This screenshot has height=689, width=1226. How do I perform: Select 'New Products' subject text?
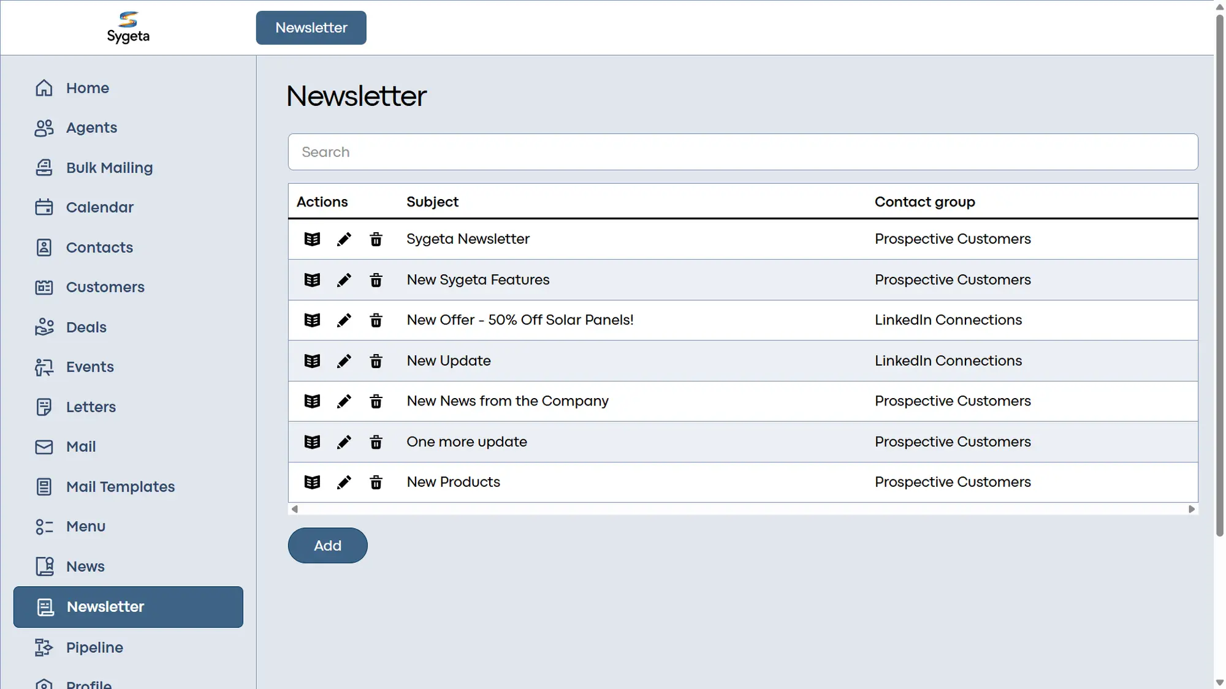453,482
